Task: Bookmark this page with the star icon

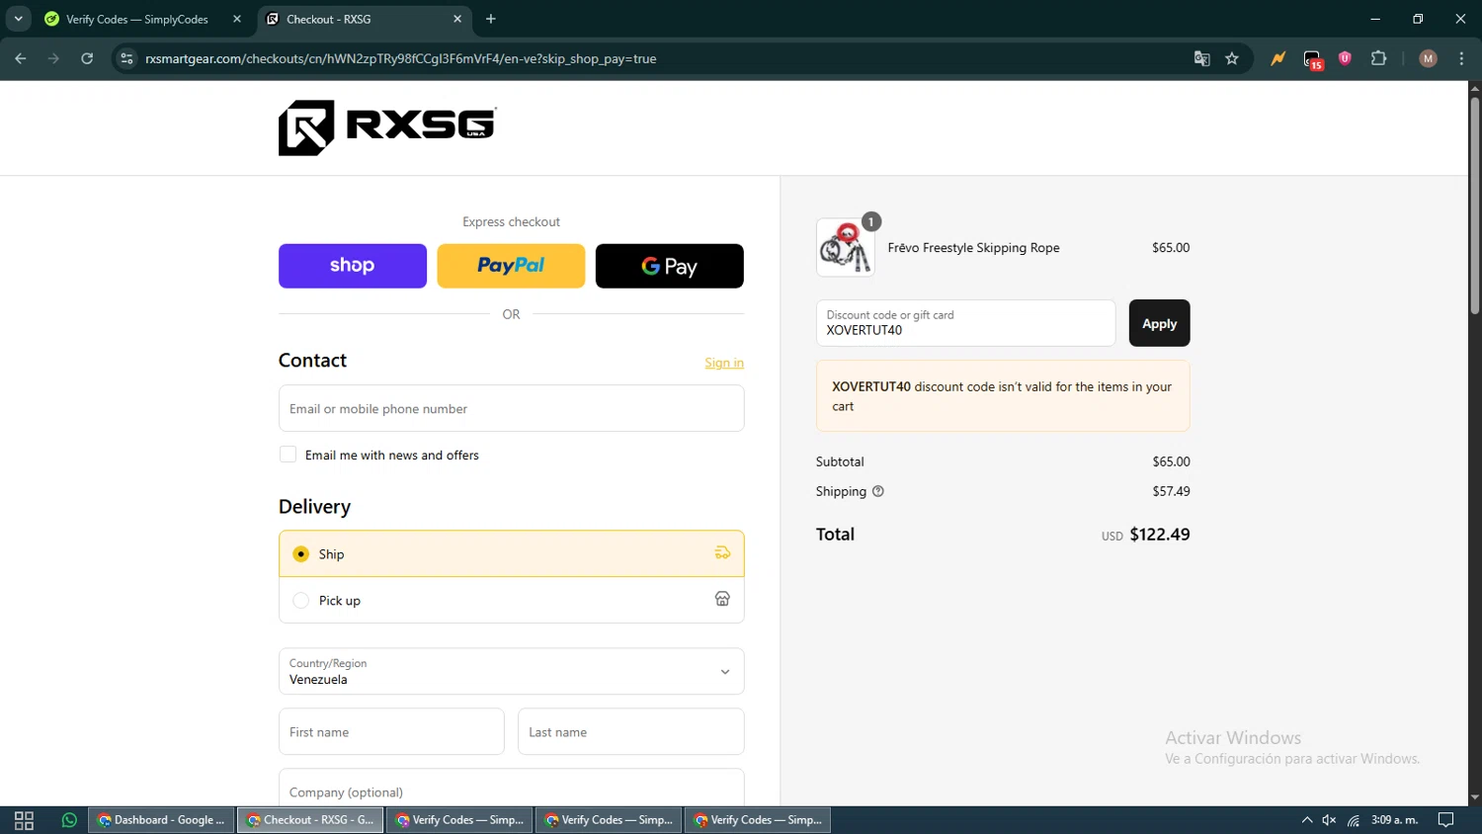Action: click(x=1232, y=58)
